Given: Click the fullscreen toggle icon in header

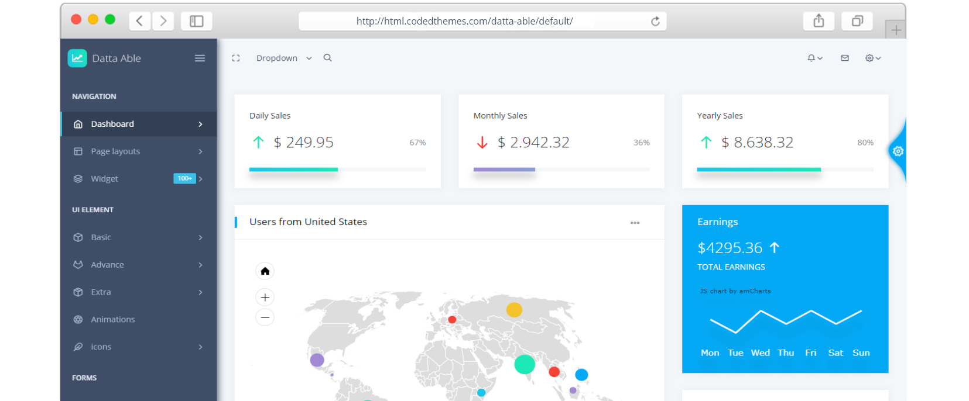Looking at the screenshot, I should pyautogui.click(x=236, y=58).
